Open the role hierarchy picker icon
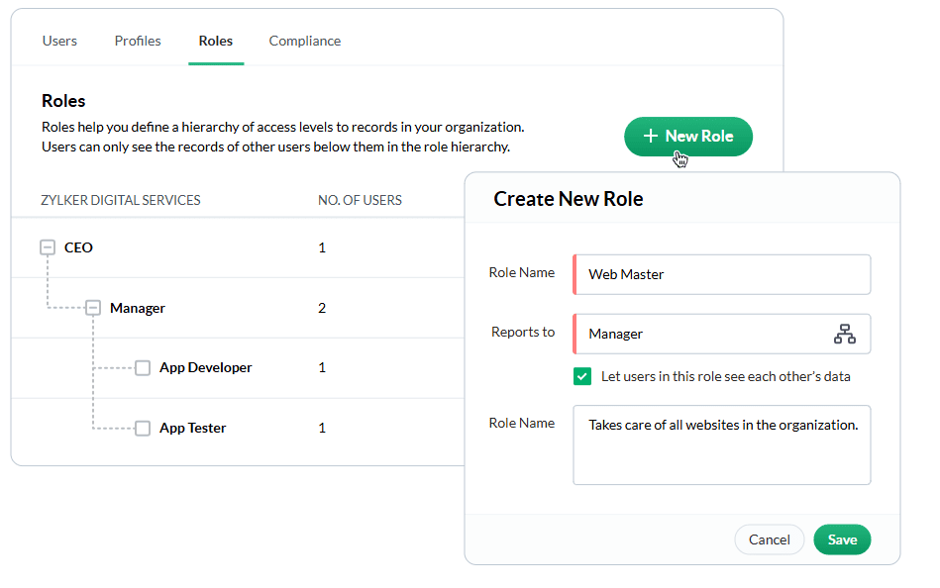Screen dimensions: 940x588 [x=844, y=334]
